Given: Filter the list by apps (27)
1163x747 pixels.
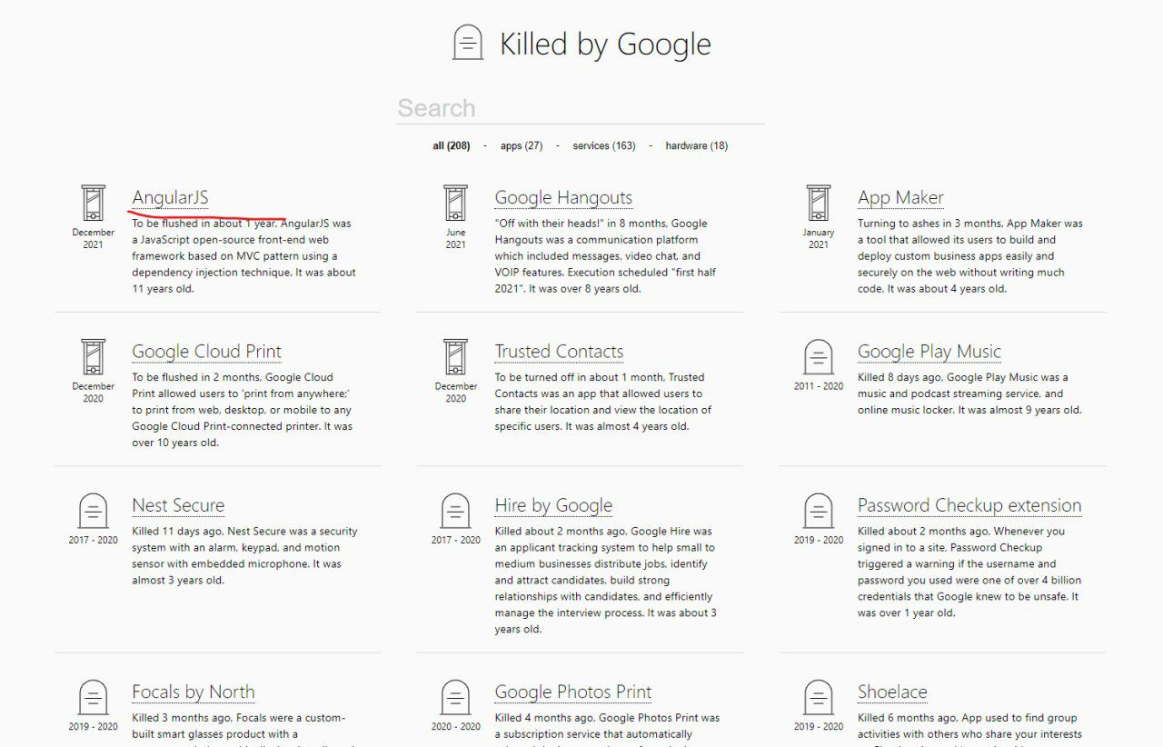Looking at the screenshot, I should [x=522, y=145].
